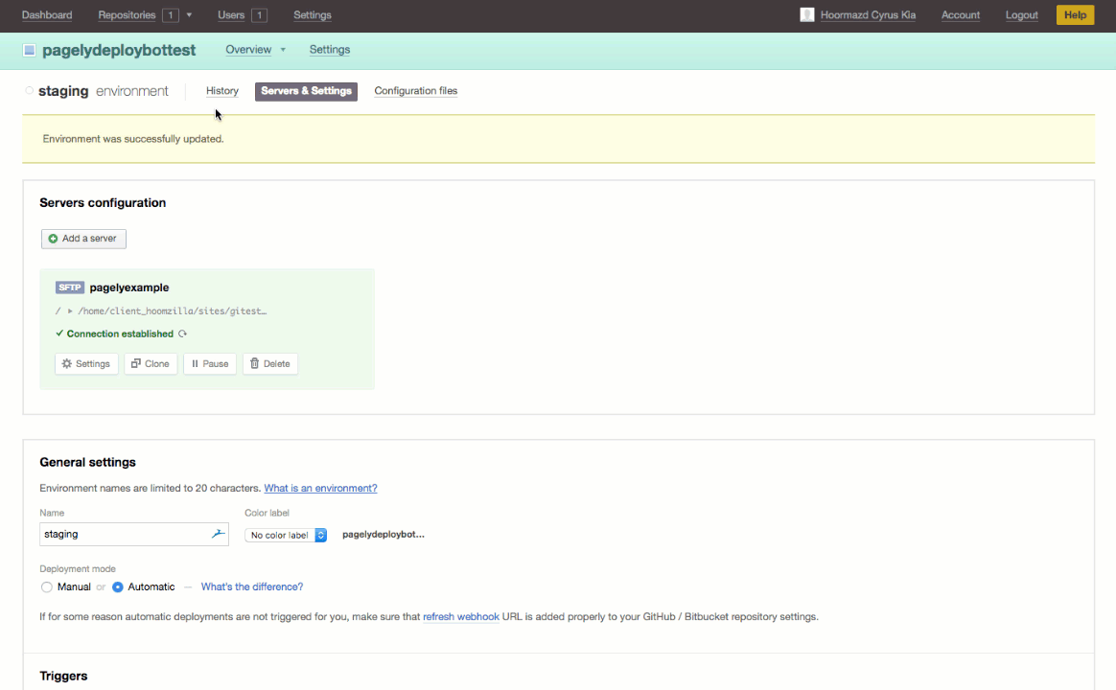
Task: Click the General settings heading
Action: 87,462
